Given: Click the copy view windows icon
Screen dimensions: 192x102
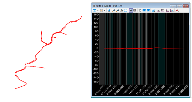Looking at the screenshot, I should coord(153,10).
